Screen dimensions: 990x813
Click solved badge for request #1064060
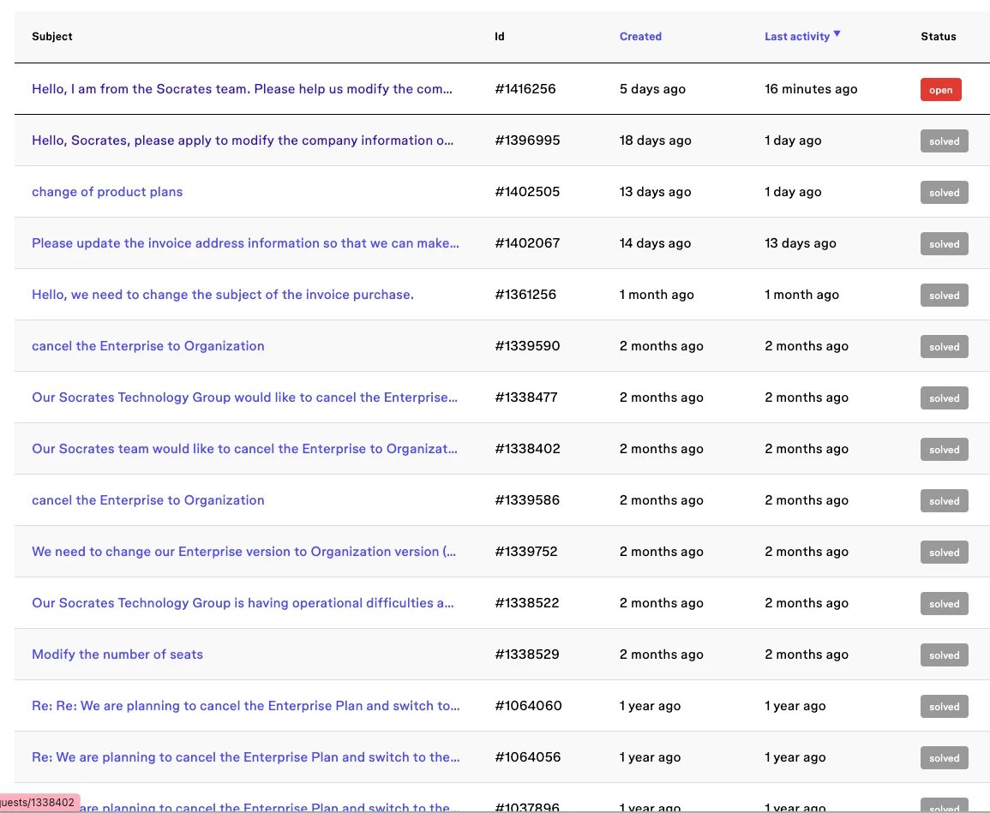click(944, 707)
